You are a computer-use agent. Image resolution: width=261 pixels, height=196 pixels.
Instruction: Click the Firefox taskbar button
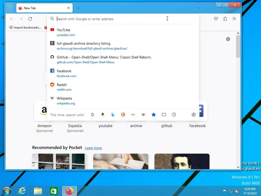click(70, 191)
